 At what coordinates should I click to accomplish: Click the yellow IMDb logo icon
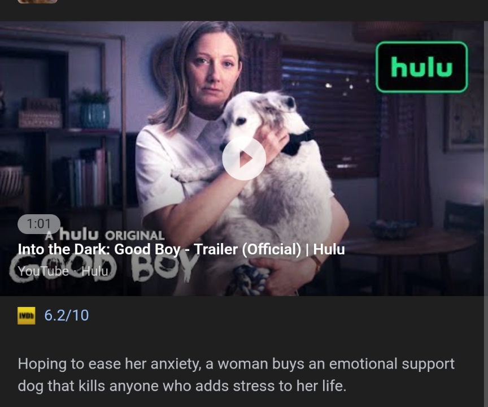pyautogui.click(x=27, y=315)
